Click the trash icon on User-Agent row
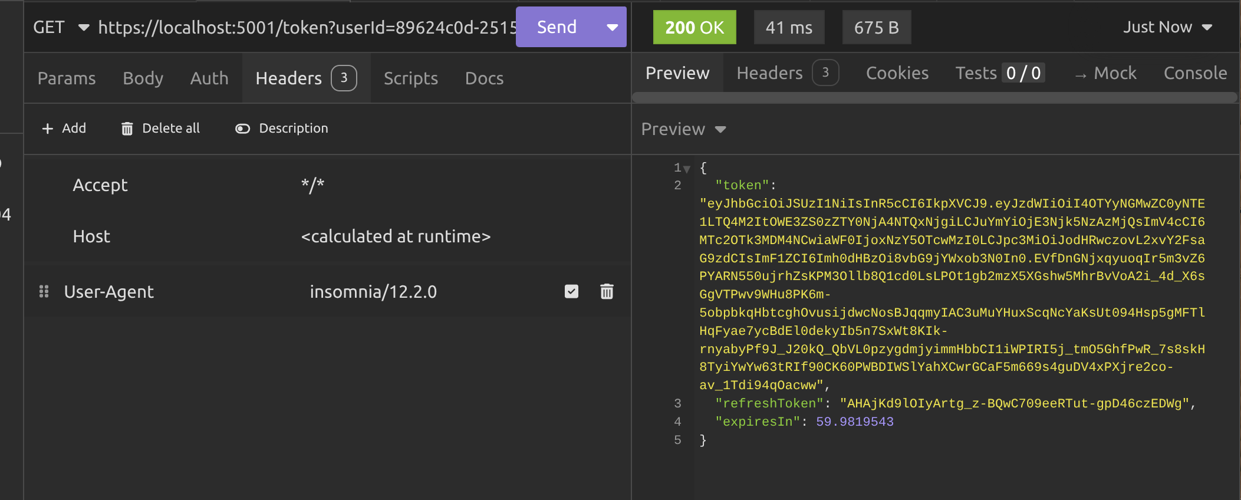The height and width of the screenshot is (500, 1241). click(x=607, y=291)
